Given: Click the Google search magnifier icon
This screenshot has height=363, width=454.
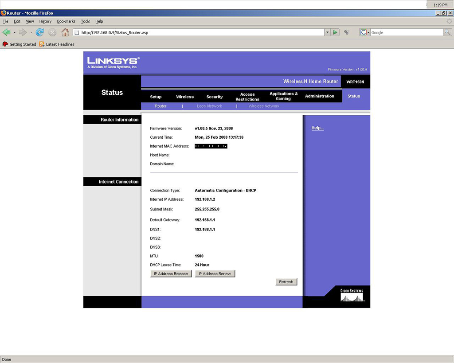Looking at the screenshot, I should click(447, 32).
